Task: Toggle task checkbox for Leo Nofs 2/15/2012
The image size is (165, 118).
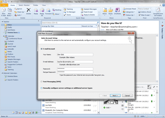Action: (43, 105)
